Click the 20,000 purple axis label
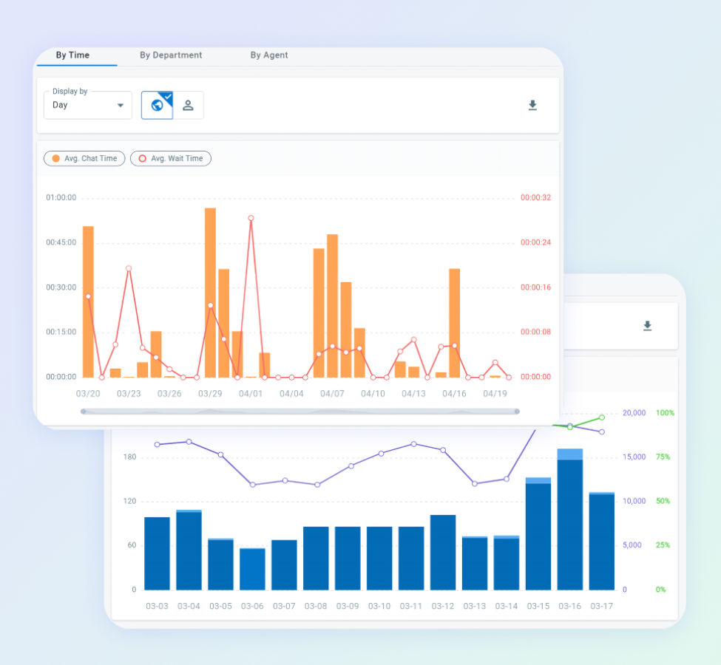721x665 pixels. point(634,413)
